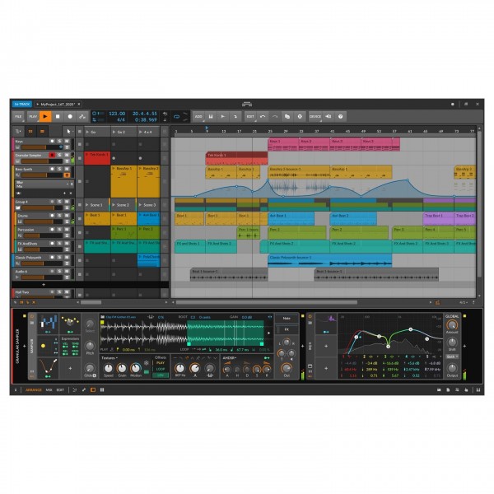Image resolution: width=494 pixels, height=494 pixels.
Task: Start playback with the orange Play button
Action: coord(45,117)
